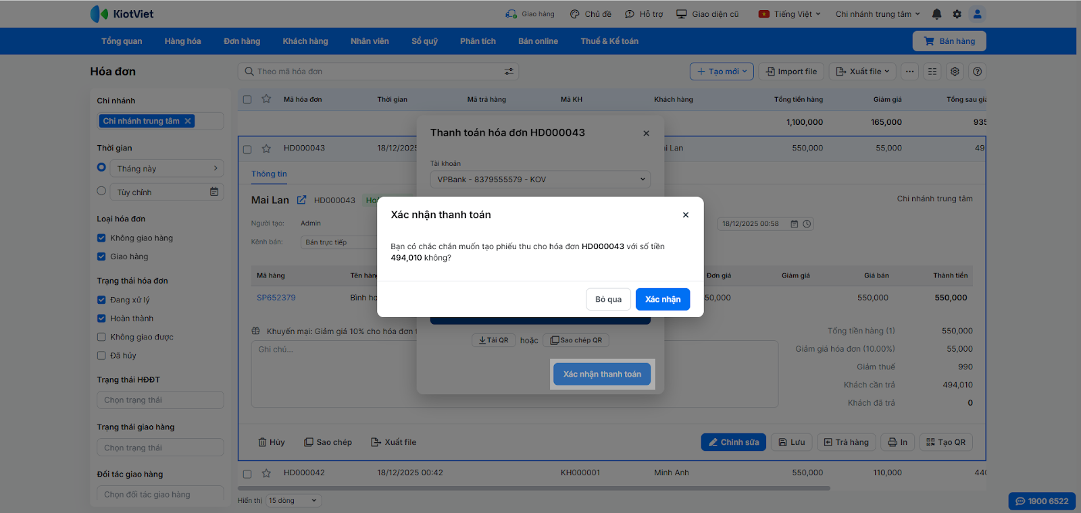Select all invoices with header checkbox
Screen dimensions: 1081x513
point(247,100)
